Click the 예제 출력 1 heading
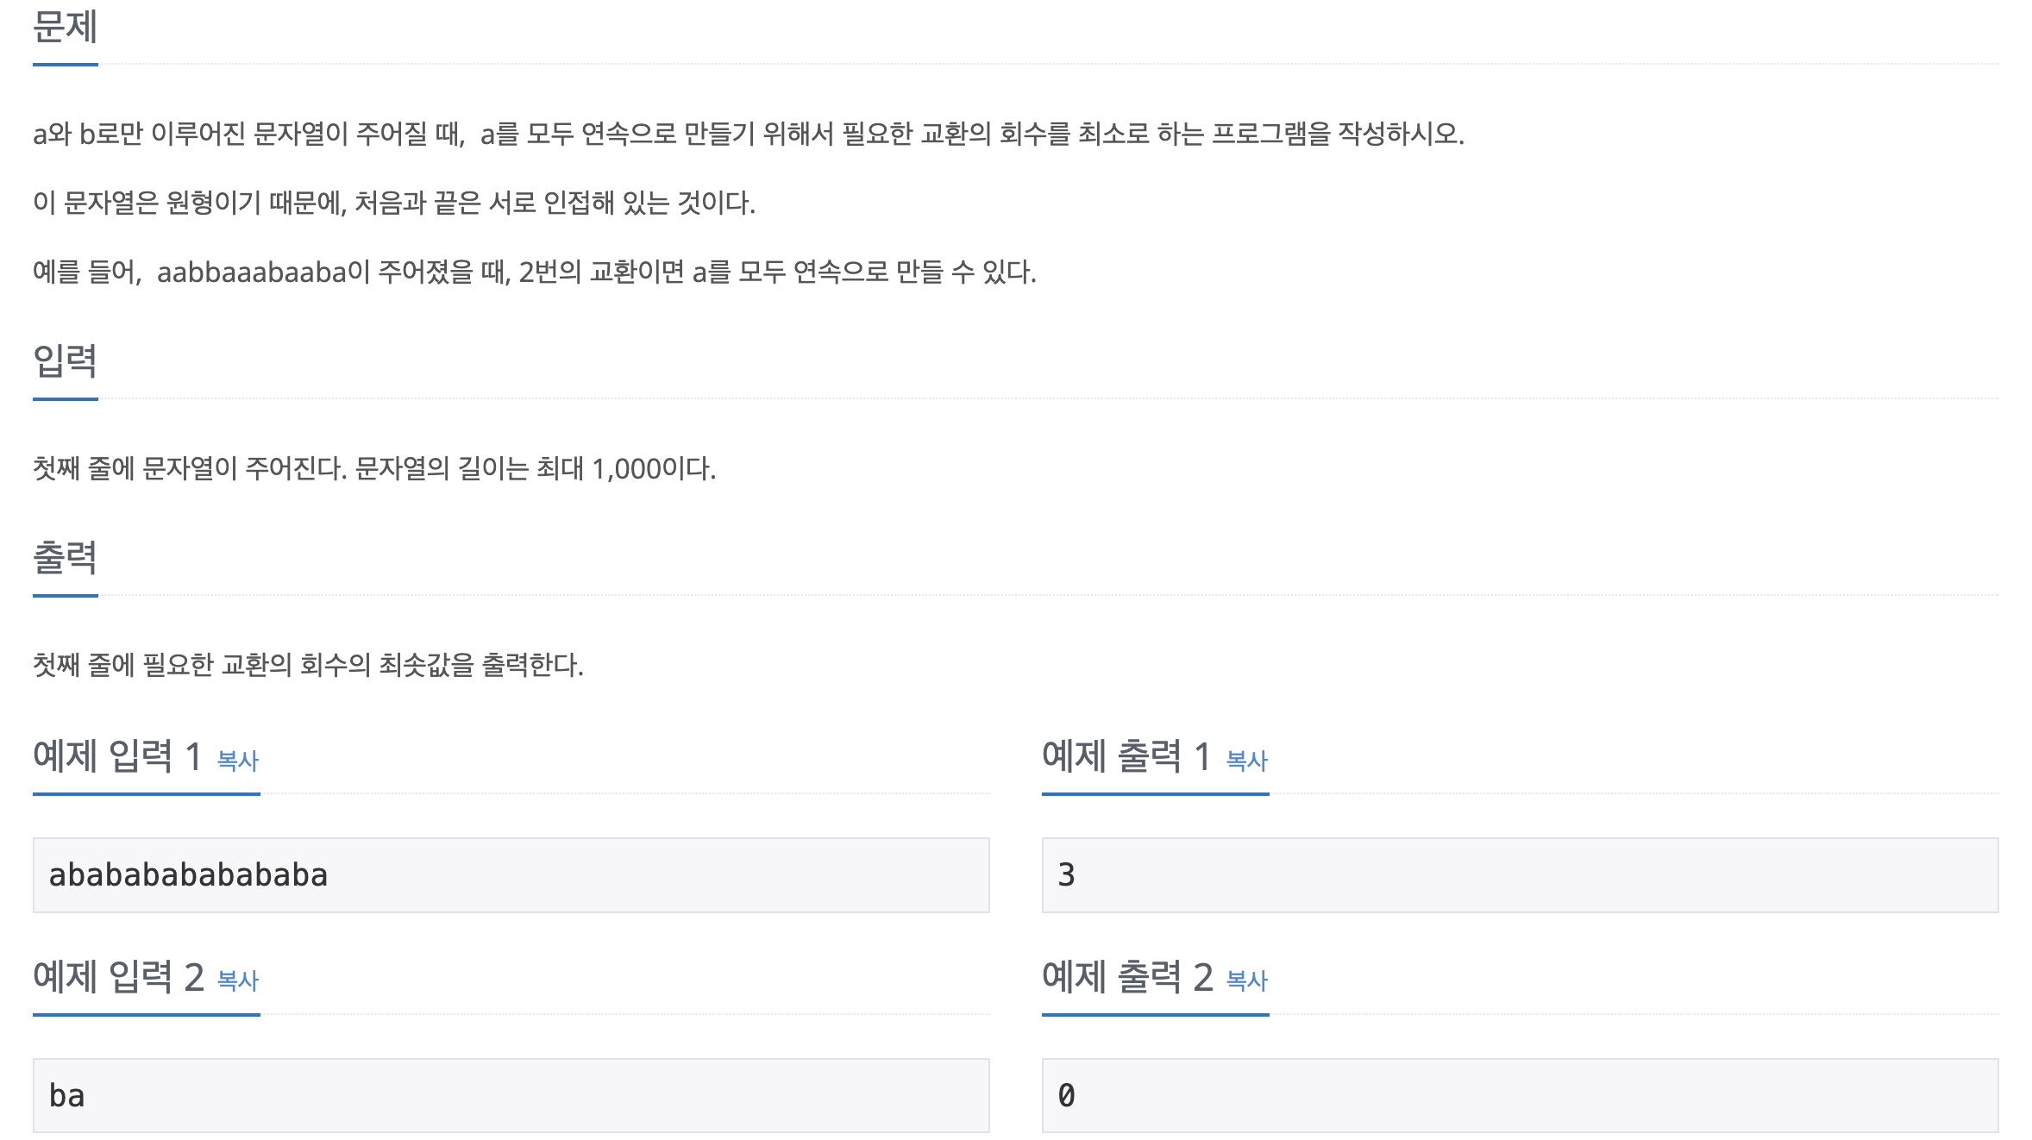2032x1140 pixels. pos(1126,755)
